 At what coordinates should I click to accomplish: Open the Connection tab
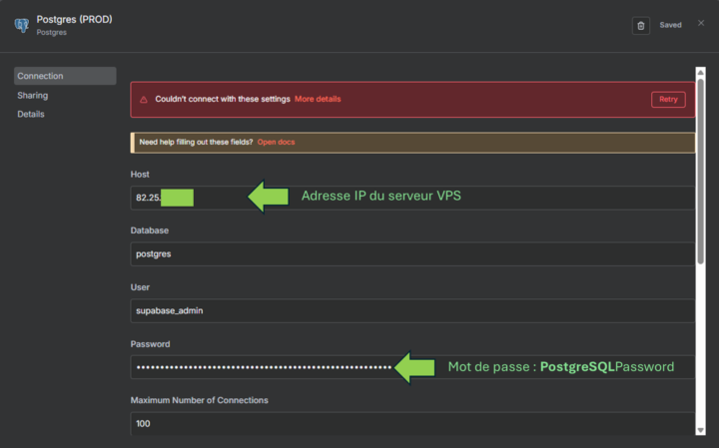(65, 76)
